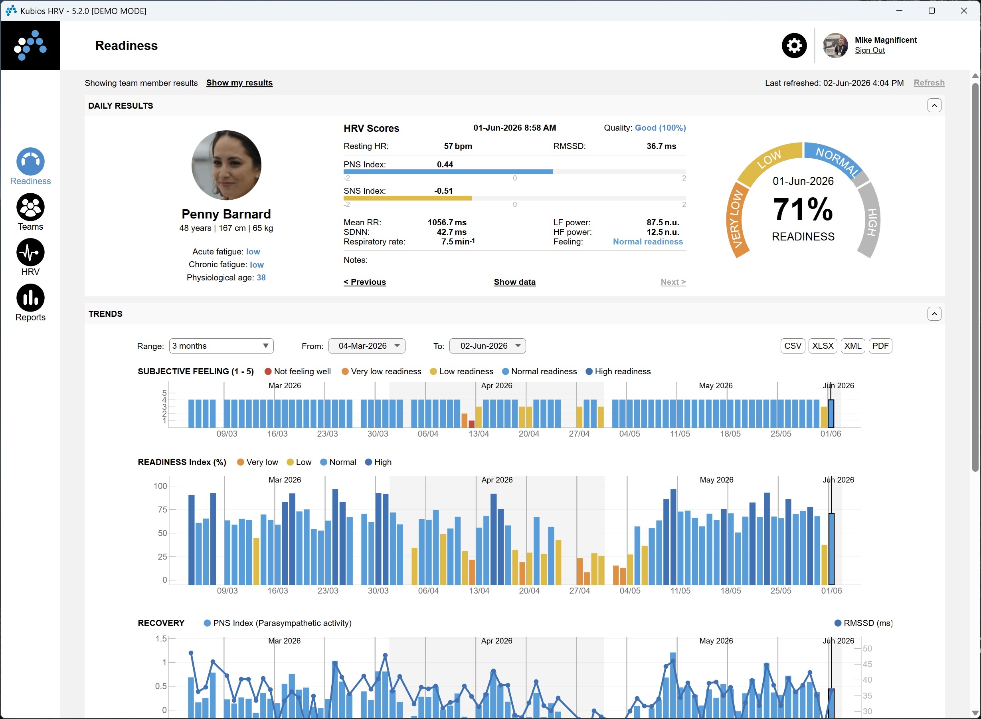
Task: Open settings via the gear icon
Action: [x=794, y=45]
